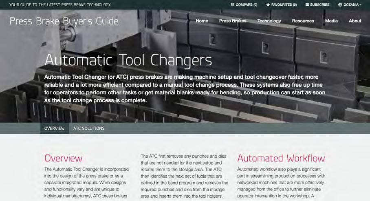Select the Overview tab
This screenshot has width=370, height=201.
click(x=55, y=128)
